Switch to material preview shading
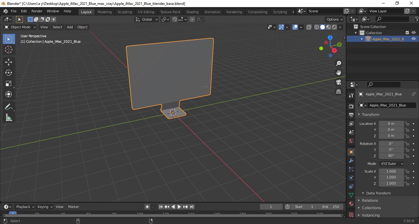This screenshot has width=419, height=224. pyautogui.click(x=328, y=27)
